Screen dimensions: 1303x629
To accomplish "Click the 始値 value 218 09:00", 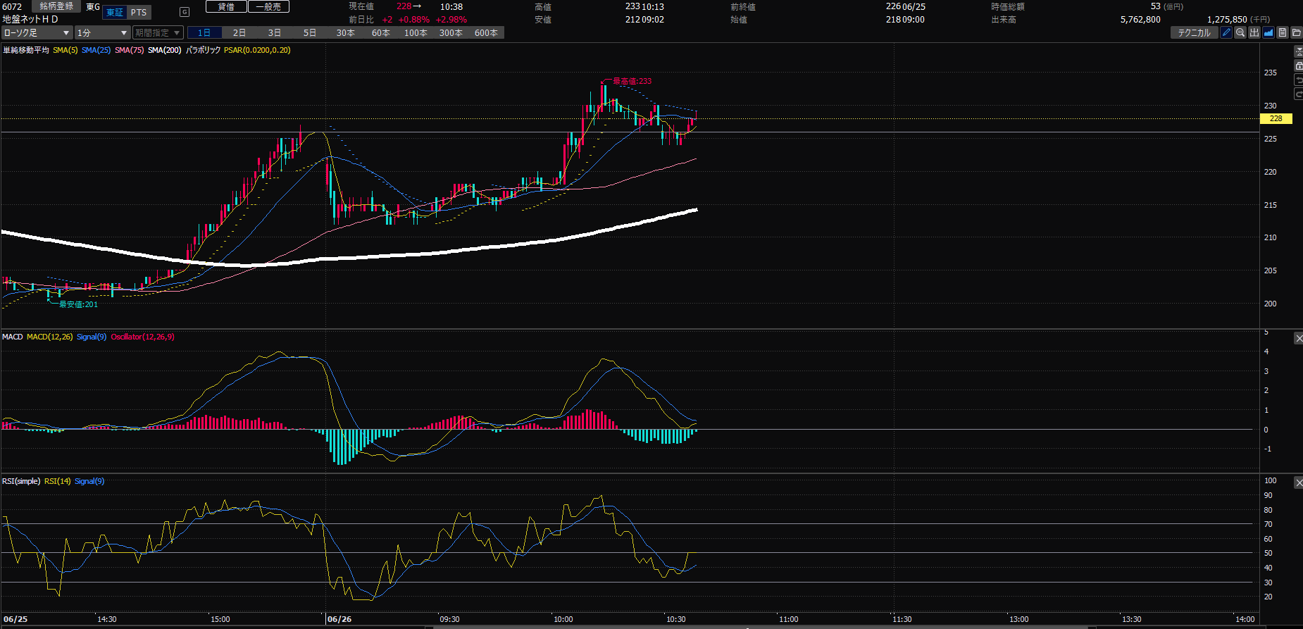I will tap(905, 20).
